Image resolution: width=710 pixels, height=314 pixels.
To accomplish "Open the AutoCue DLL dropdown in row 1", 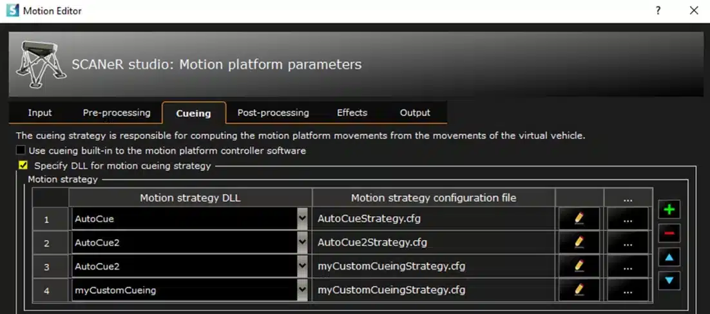I will pyautogui.click(x=302, y=219).
